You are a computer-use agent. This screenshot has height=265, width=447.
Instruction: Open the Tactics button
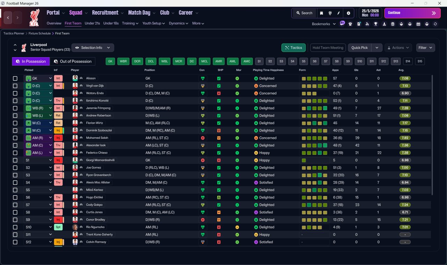293,48
